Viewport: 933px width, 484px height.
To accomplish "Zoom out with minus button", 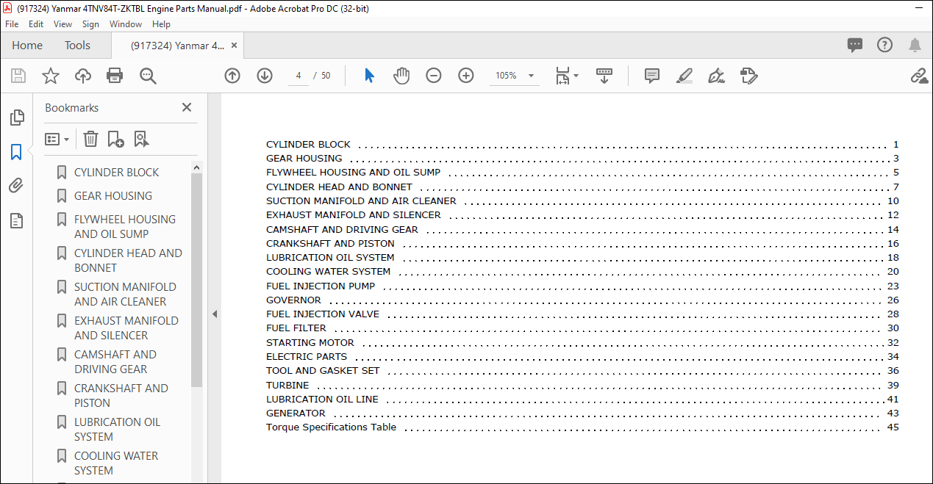I will coord(434,76).
